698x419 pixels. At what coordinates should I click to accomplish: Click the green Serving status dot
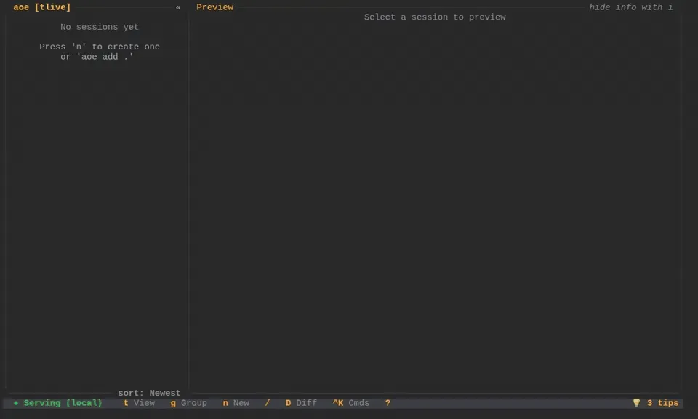point(16,403)
